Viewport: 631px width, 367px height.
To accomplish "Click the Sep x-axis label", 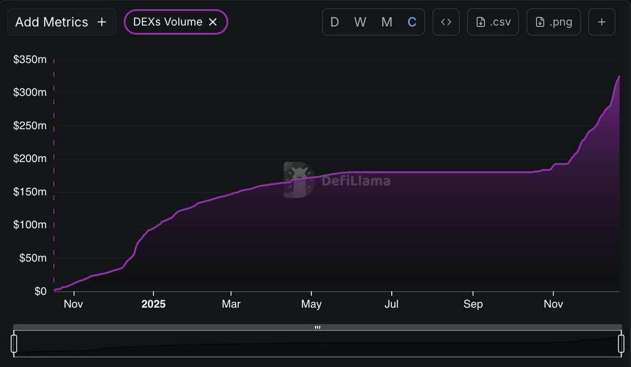I will click(473, 304).
